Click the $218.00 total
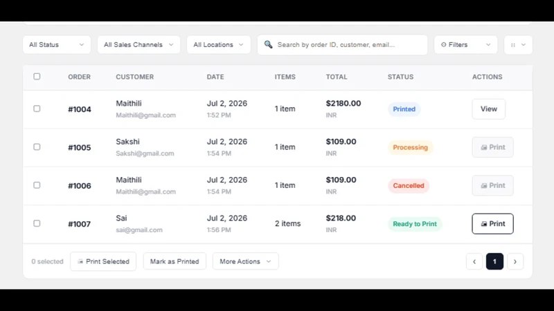The image size is (554, 311). [x=341, y=218]
